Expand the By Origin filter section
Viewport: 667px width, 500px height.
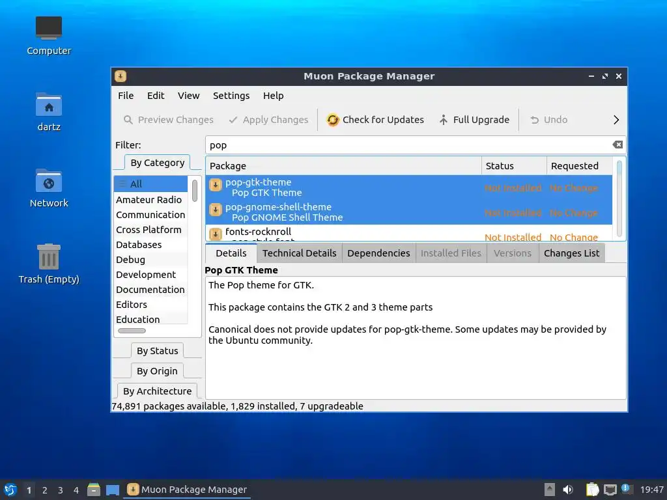(158, 371)
